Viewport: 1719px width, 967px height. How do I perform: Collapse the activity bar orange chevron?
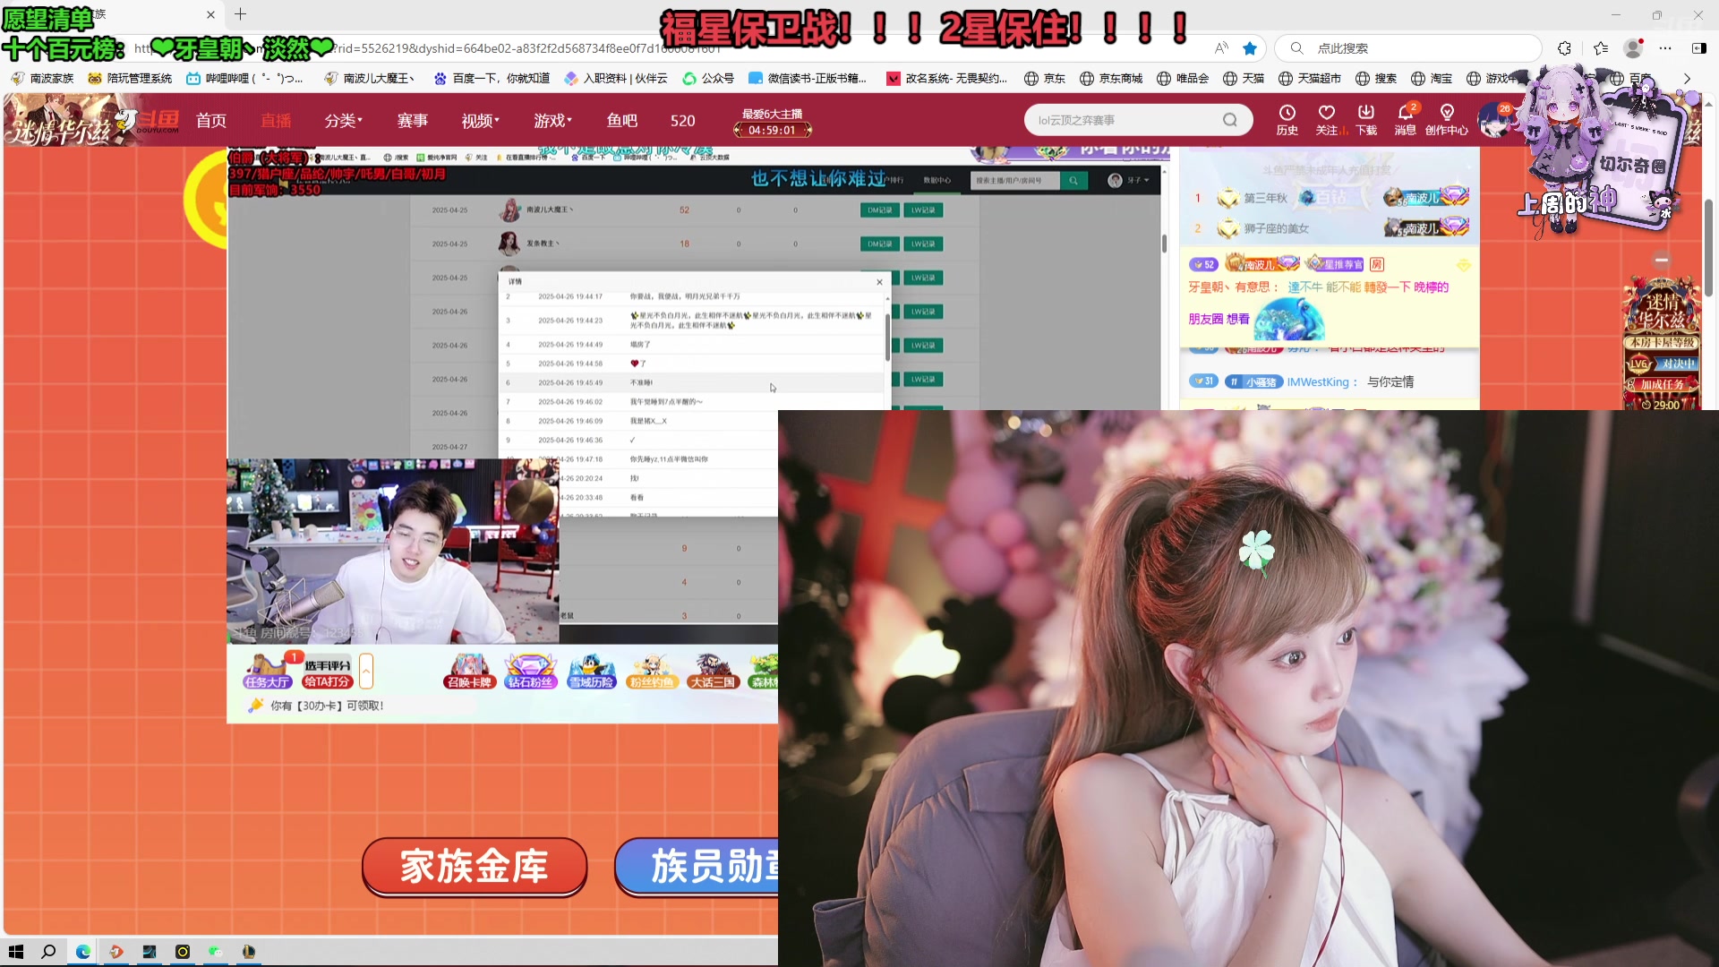click(365, 671)
